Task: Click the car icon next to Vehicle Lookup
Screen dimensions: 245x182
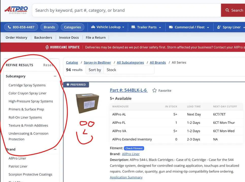Action: click(x=93, y=27)
